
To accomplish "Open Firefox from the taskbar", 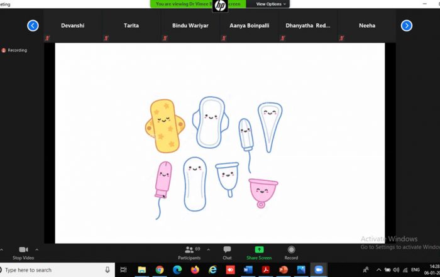I will coord(195,269).
